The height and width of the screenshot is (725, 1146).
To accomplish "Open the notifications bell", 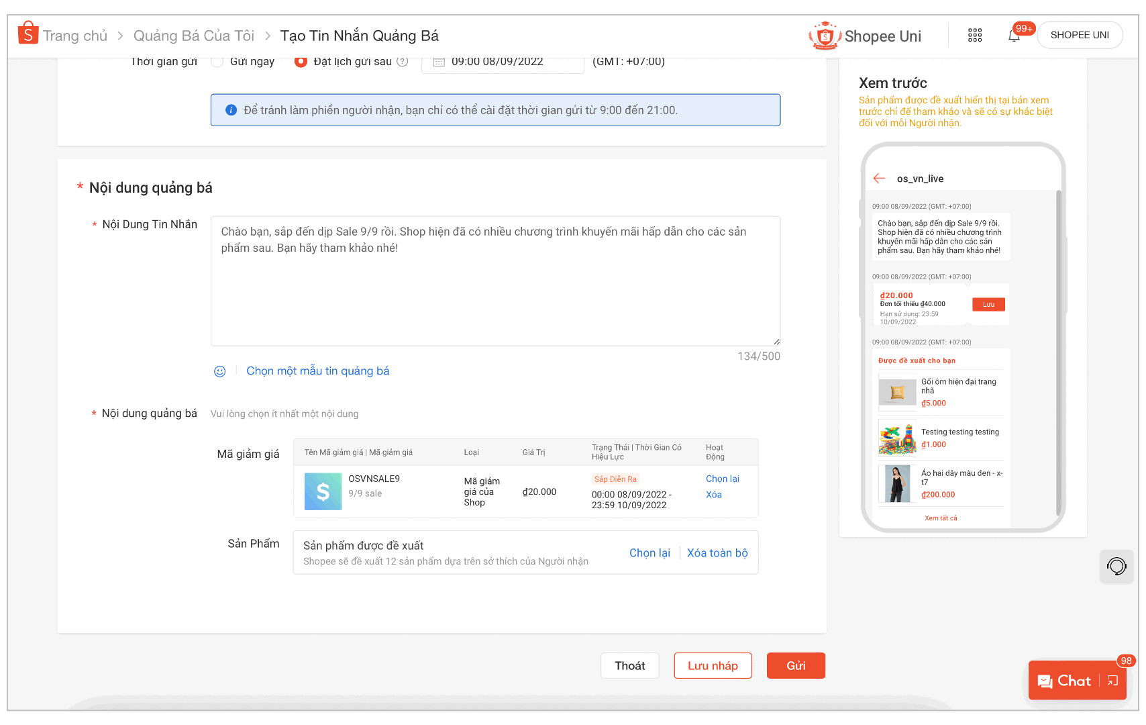I will (x=1014, y=36).
